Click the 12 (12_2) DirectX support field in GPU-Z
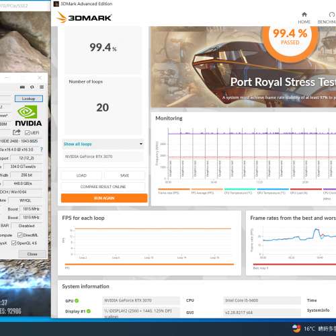Image resolution: width=336 pixels, height=336 pixels. [x=27, y=158]
